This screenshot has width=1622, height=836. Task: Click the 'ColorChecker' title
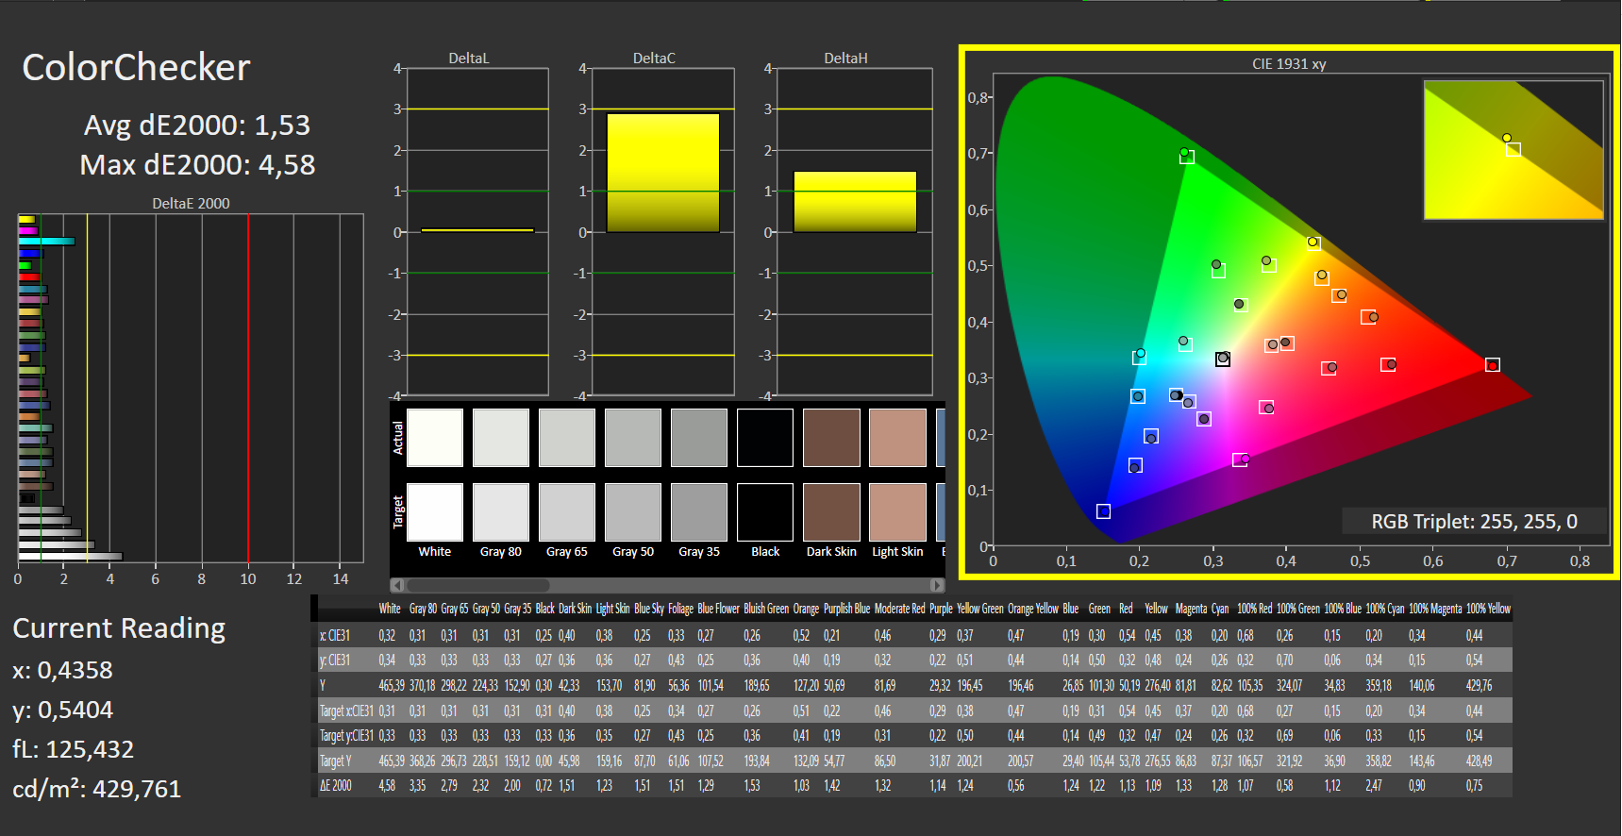[x=137, y=68]
